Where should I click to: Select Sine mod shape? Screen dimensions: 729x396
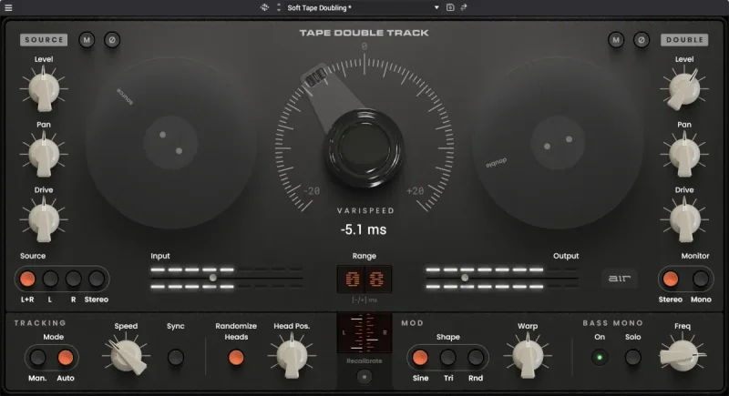(x=420, y=358)
